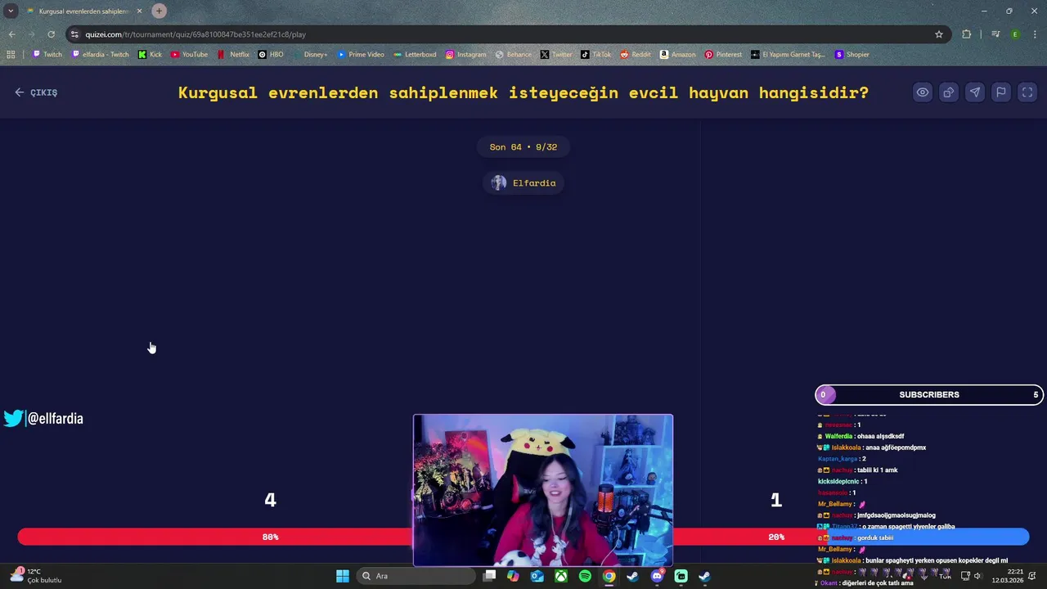Click the @ellfardia Twitter handle overlay
The height and width of the screenshot is (589, 1047).
coord(43,419)
